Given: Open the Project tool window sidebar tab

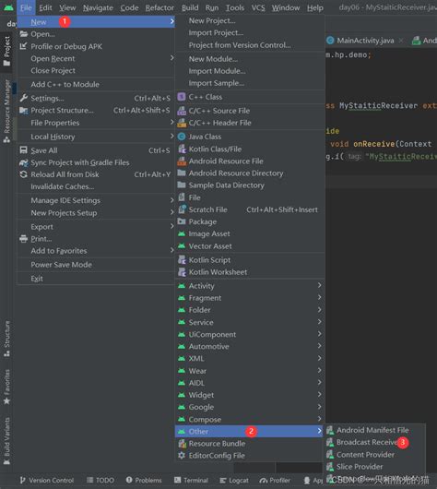Looking at the screenshot, I should 6,51.
